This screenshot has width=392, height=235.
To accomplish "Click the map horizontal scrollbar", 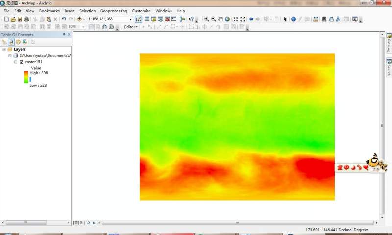I will (238, 222).
